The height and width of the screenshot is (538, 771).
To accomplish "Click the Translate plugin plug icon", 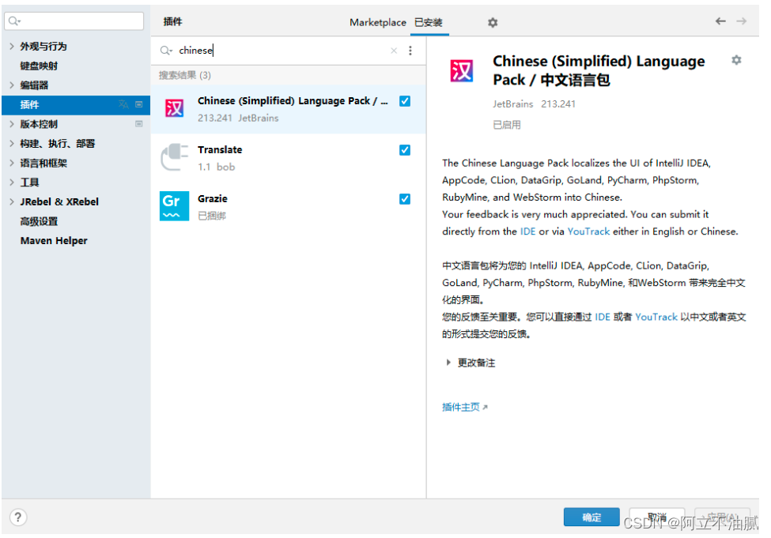I will coord(174,157).
